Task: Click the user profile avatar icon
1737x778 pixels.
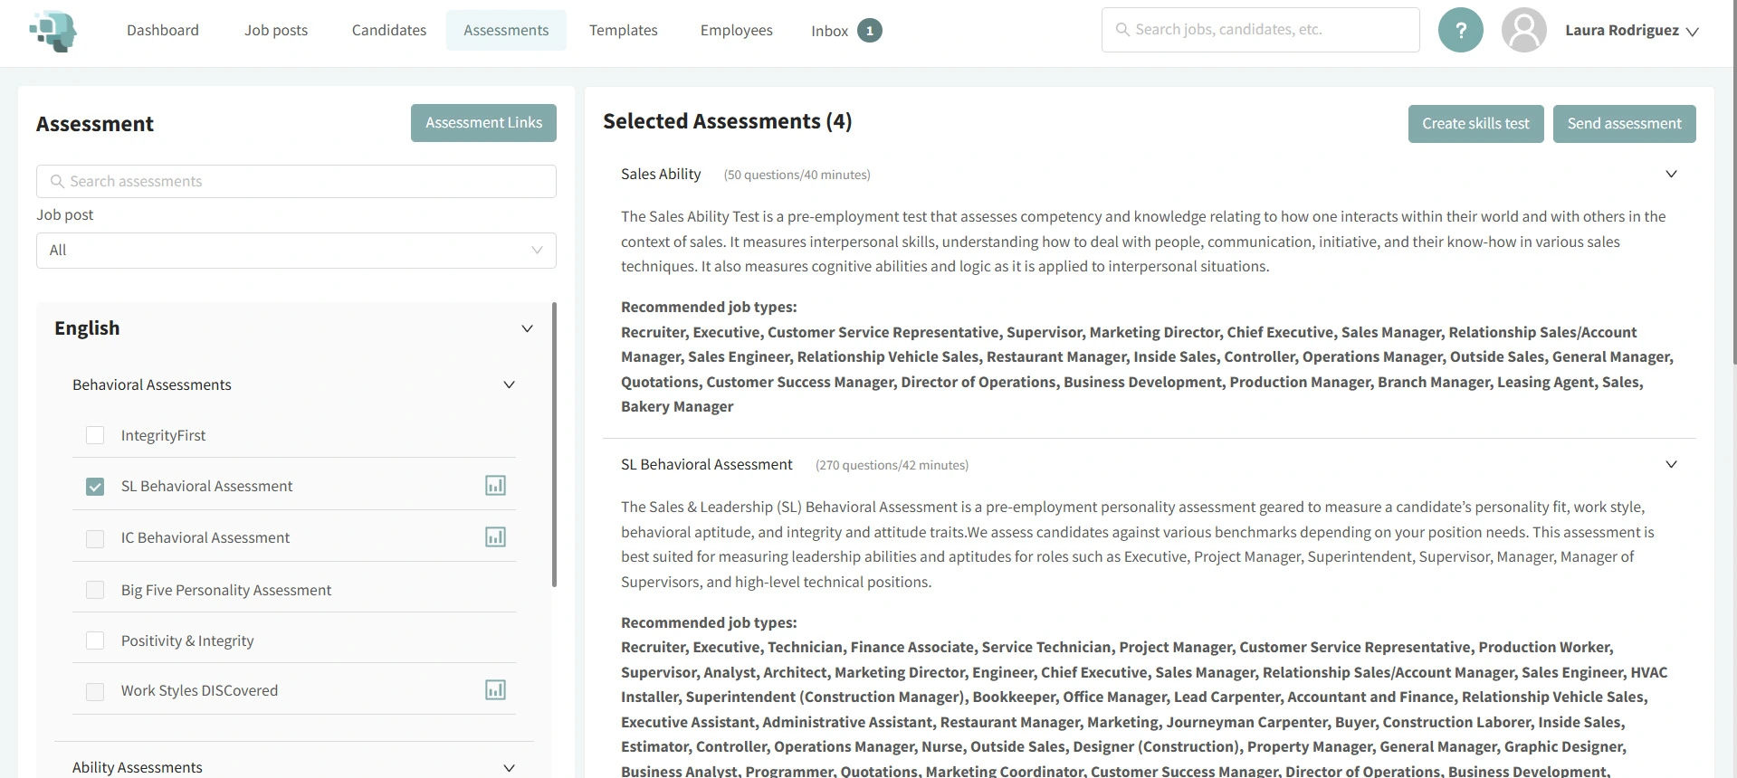Action: [x=1523, y=30]
